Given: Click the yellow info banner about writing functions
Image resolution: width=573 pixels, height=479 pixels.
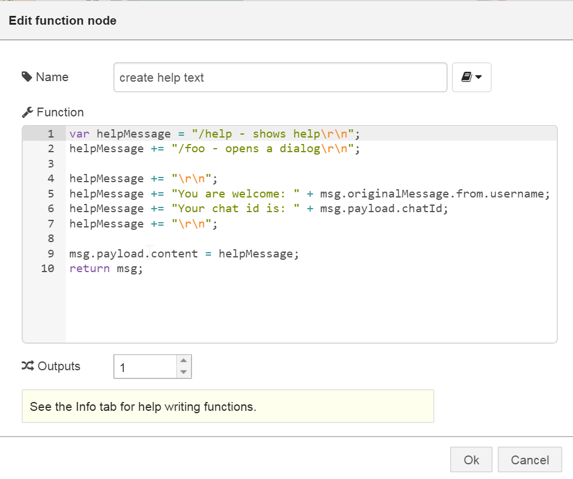Looking at the screenshot, I should point(227,406).
